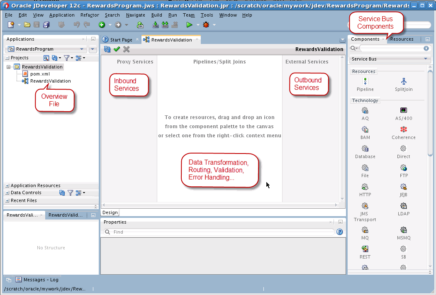Open the File menu
The width and height of the screenshot is (436, 295).
click(9, 15)
